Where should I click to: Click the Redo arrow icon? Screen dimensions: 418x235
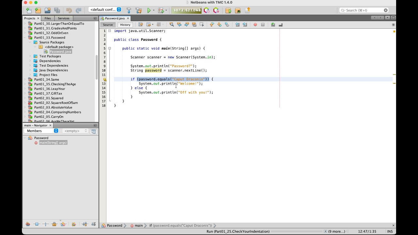(x=78, y=10)
